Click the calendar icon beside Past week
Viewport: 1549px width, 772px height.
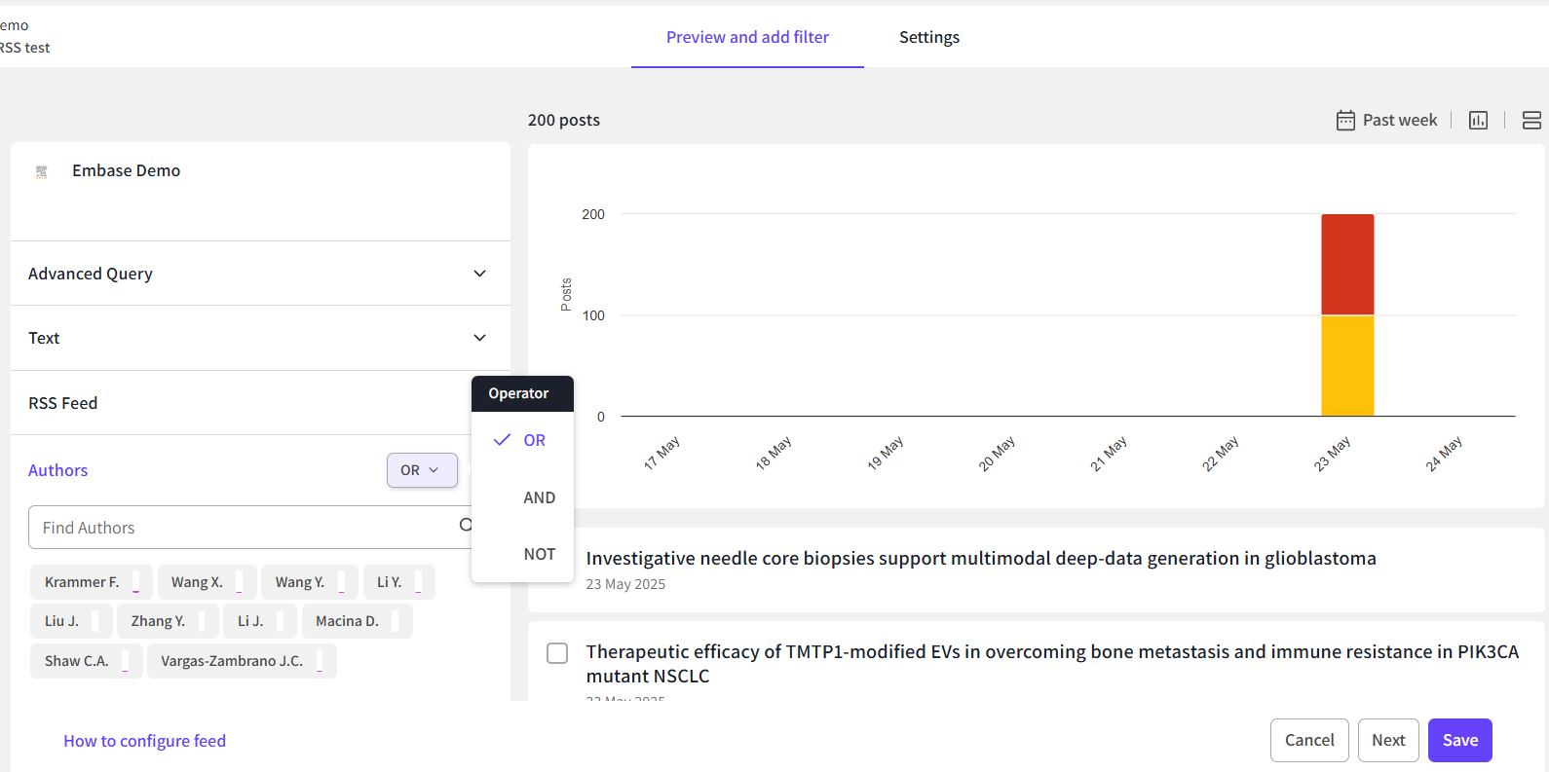point(1345,120)
